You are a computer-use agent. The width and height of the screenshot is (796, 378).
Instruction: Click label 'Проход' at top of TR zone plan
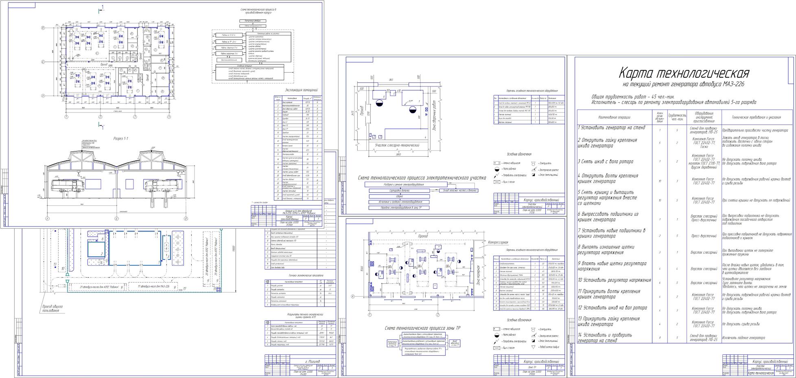coord(424,236)
